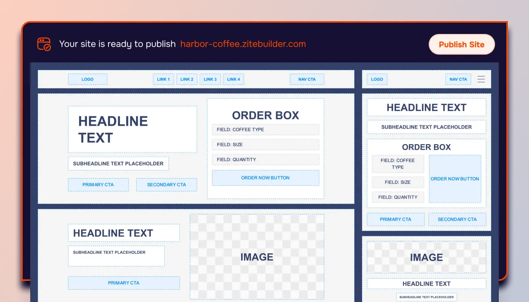Select LINK 2 in the desktop navigation
The width and height of the screenshot is (529, 302).
point(187,79)
